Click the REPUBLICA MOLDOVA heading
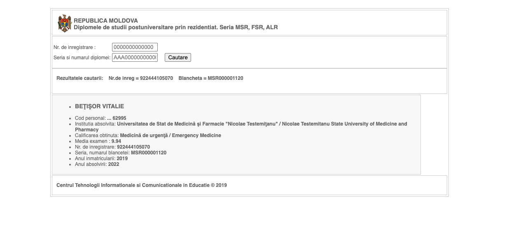The image size is (509, 247). click(x=106, y=21)
